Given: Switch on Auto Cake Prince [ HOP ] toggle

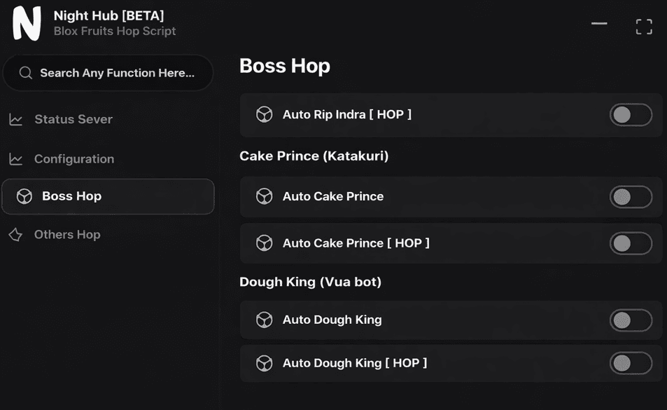Looking at the screenshot, I should point(631,243).
